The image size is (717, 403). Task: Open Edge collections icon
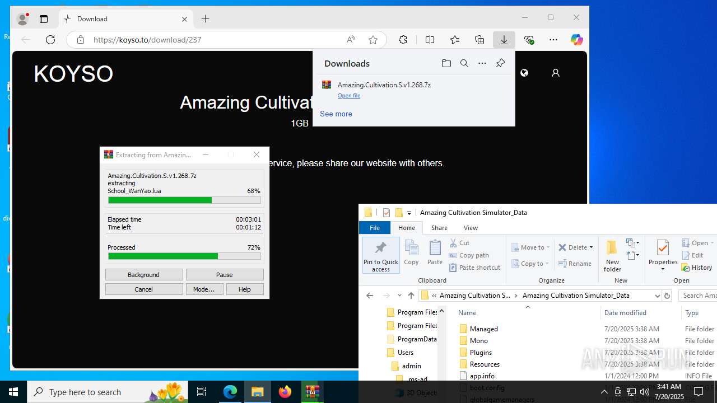pos(479,40)
